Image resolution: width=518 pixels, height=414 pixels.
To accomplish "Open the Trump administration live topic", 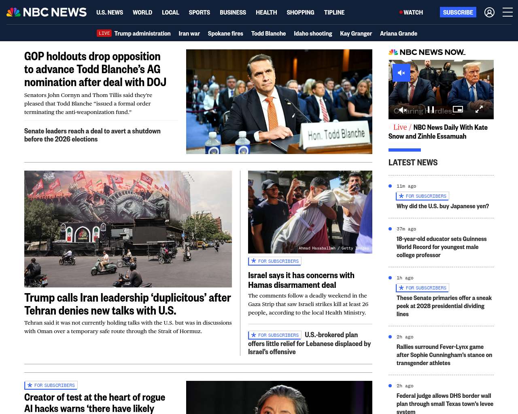I will tap(142, 34).
